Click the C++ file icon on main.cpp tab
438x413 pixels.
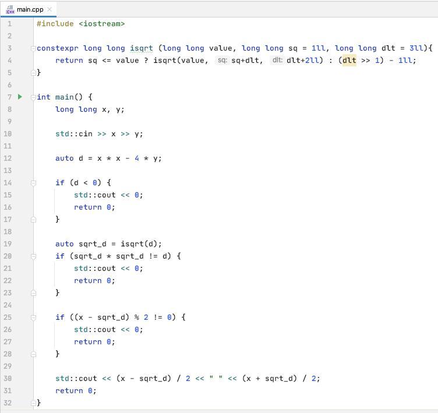coord(10,9)
